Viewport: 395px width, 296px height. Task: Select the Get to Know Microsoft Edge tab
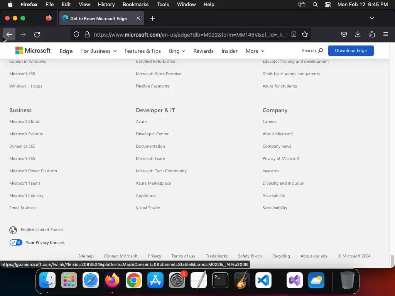tap(102, 18)
